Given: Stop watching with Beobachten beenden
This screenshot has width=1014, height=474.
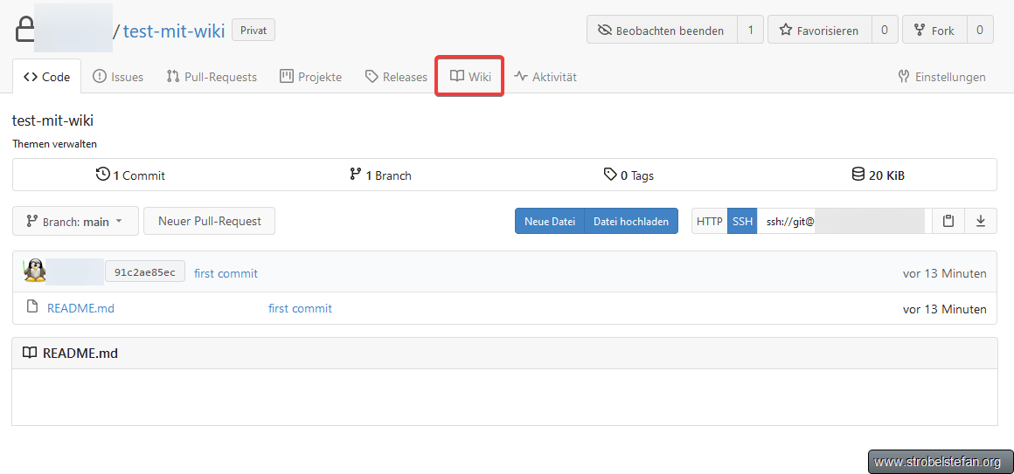Looking at the screenshot, I should point(662,31).
